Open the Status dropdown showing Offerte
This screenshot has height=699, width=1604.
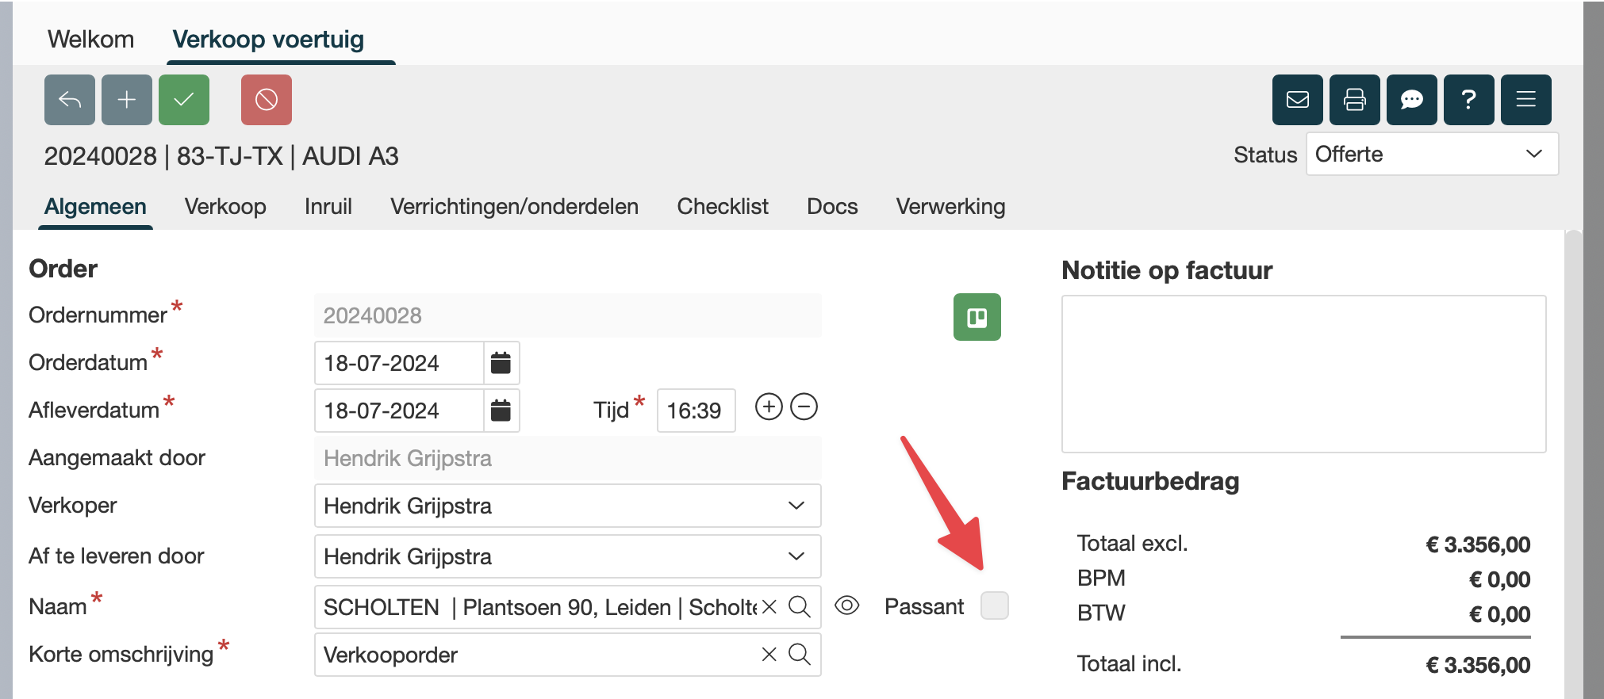[1432, 154]
